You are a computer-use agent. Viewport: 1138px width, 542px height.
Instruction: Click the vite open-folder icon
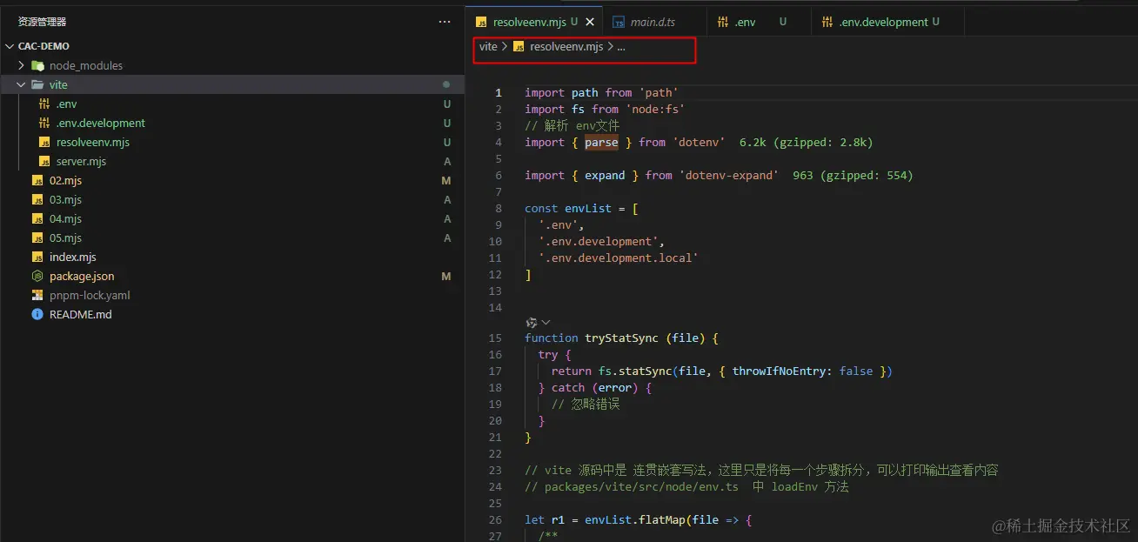click(x=37, y=84)
